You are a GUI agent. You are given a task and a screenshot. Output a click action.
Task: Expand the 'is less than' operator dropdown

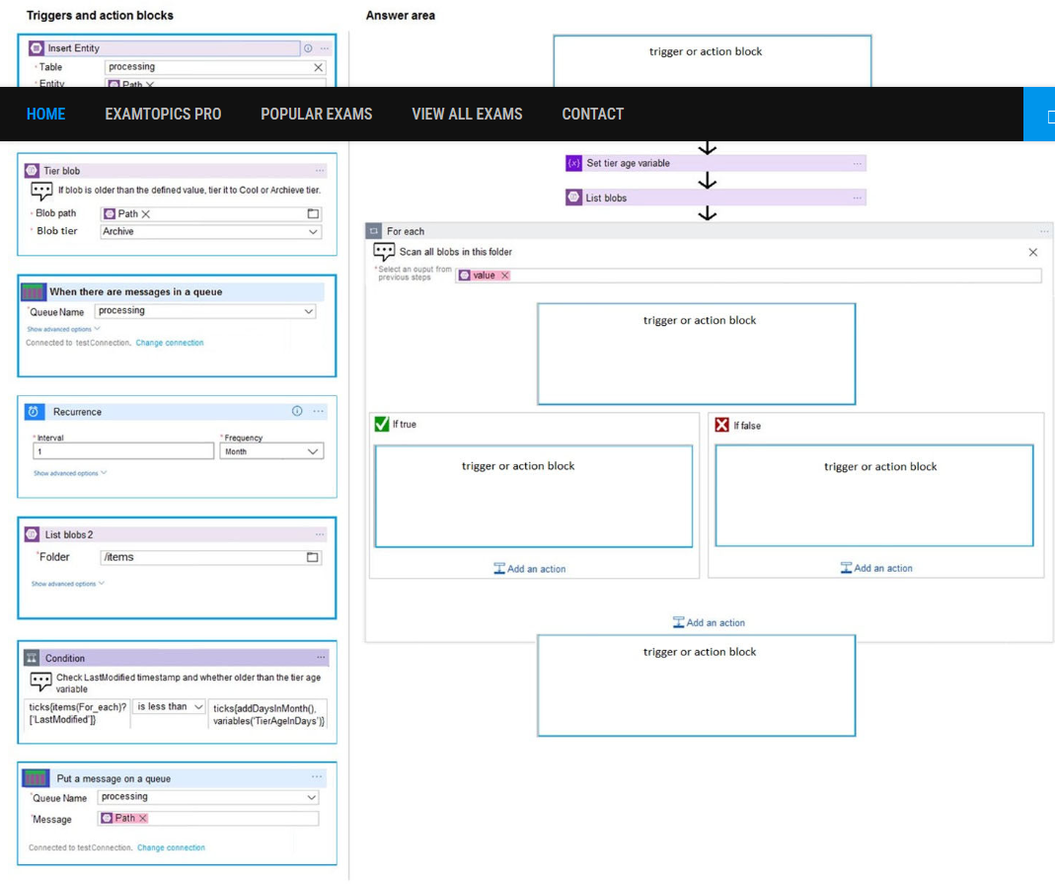pyautogui.click(x=197, y=706)
